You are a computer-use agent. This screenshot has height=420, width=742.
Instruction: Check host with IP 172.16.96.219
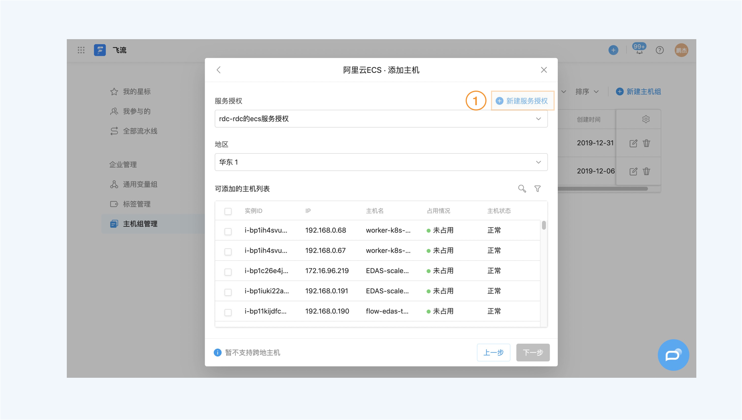228,272
